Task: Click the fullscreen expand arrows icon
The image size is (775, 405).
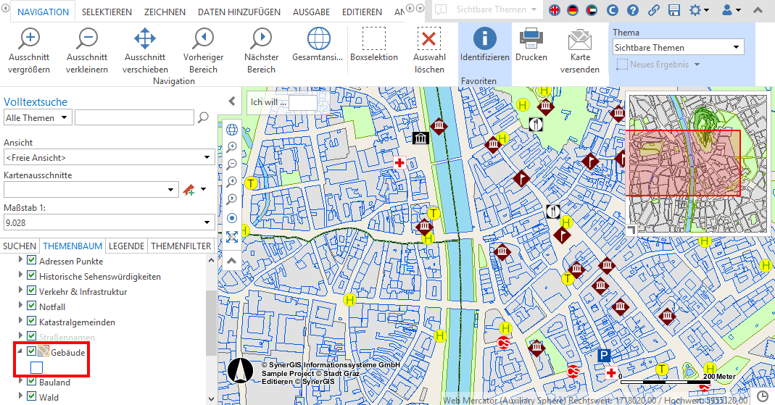Action: tap(232, 237)
